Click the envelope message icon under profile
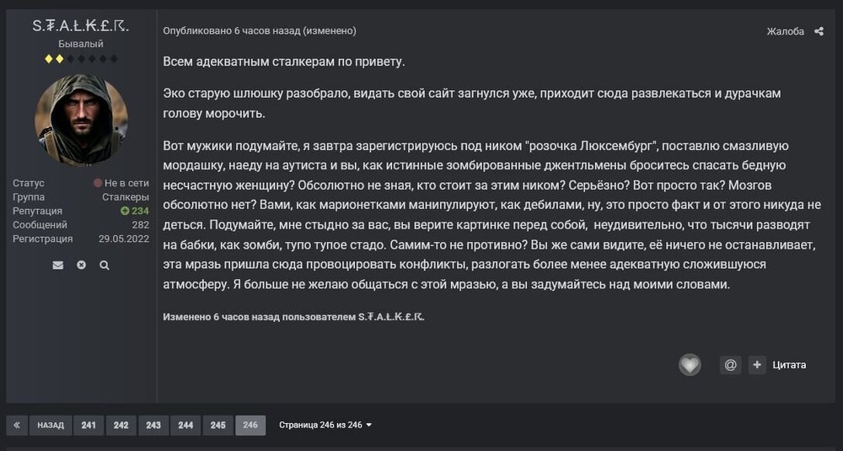The height and width of the screenshot is (451, 843). [x=58, y=265]
